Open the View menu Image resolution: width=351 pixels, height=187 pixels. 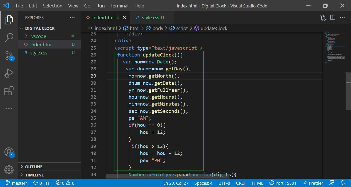(x=73, y=6)
